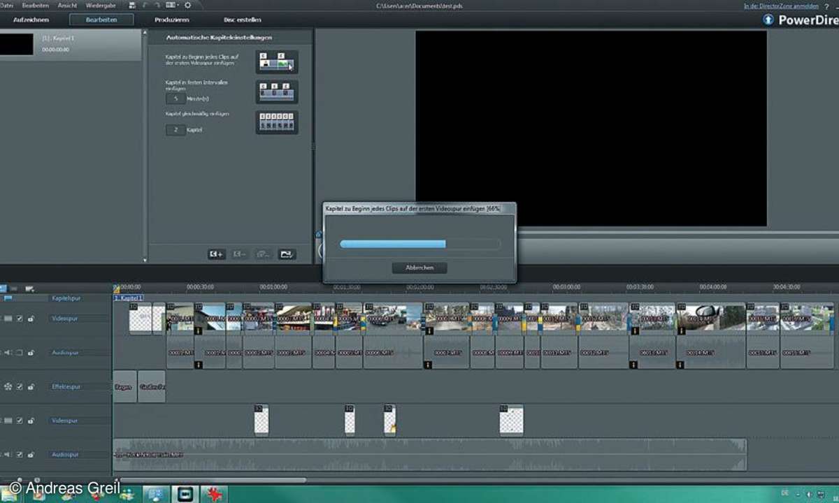This screenshot has width=839, height=503.
Task: Click the Kapitel count input field
Action: (x=175, y=130)
